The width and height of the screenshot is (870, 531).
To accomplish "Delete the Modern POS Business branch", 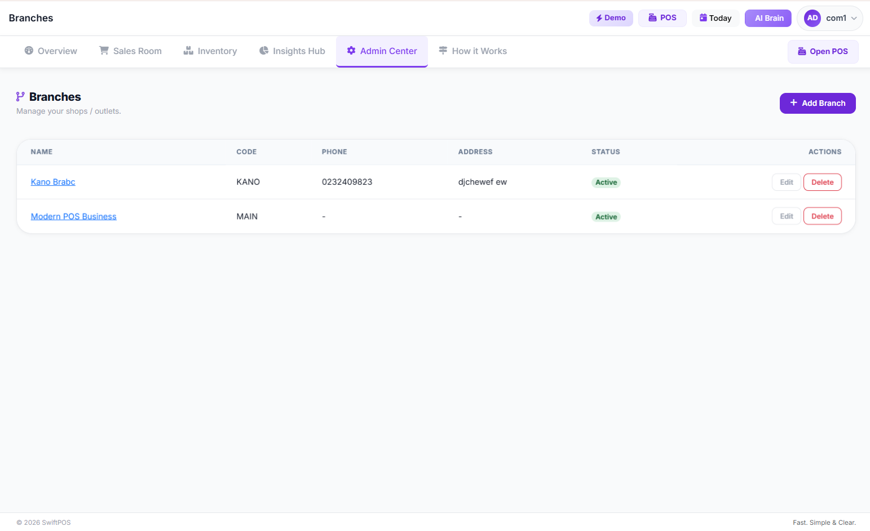I will pos(822,216).
